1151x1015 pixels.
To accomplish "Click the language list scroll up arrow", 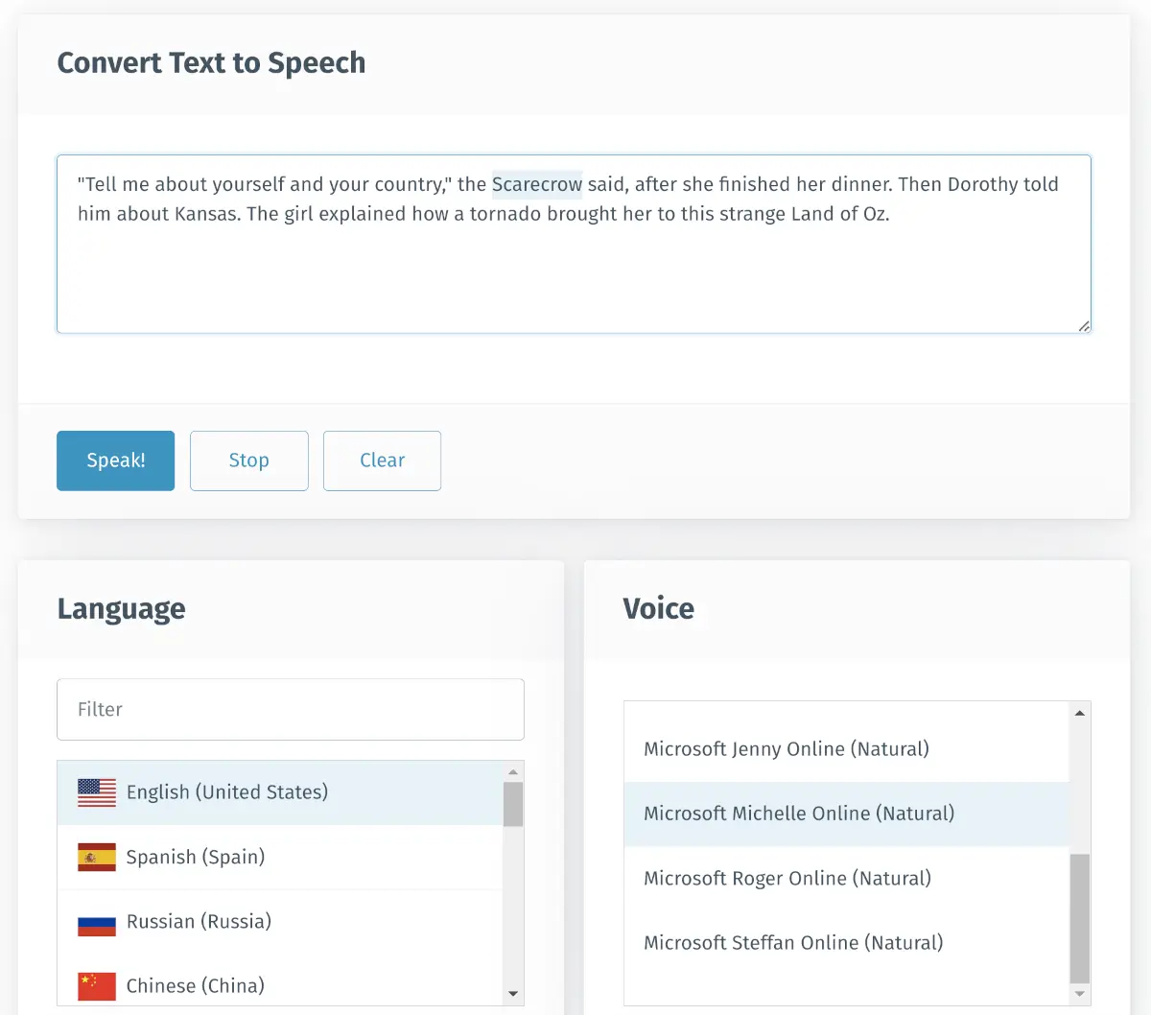I will (x=513, y=771).
